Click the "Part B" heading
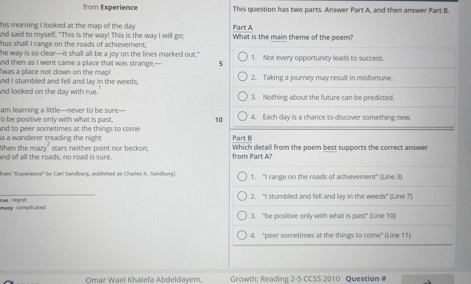Viewport: 471px width, 284px height. coord(242,138)
